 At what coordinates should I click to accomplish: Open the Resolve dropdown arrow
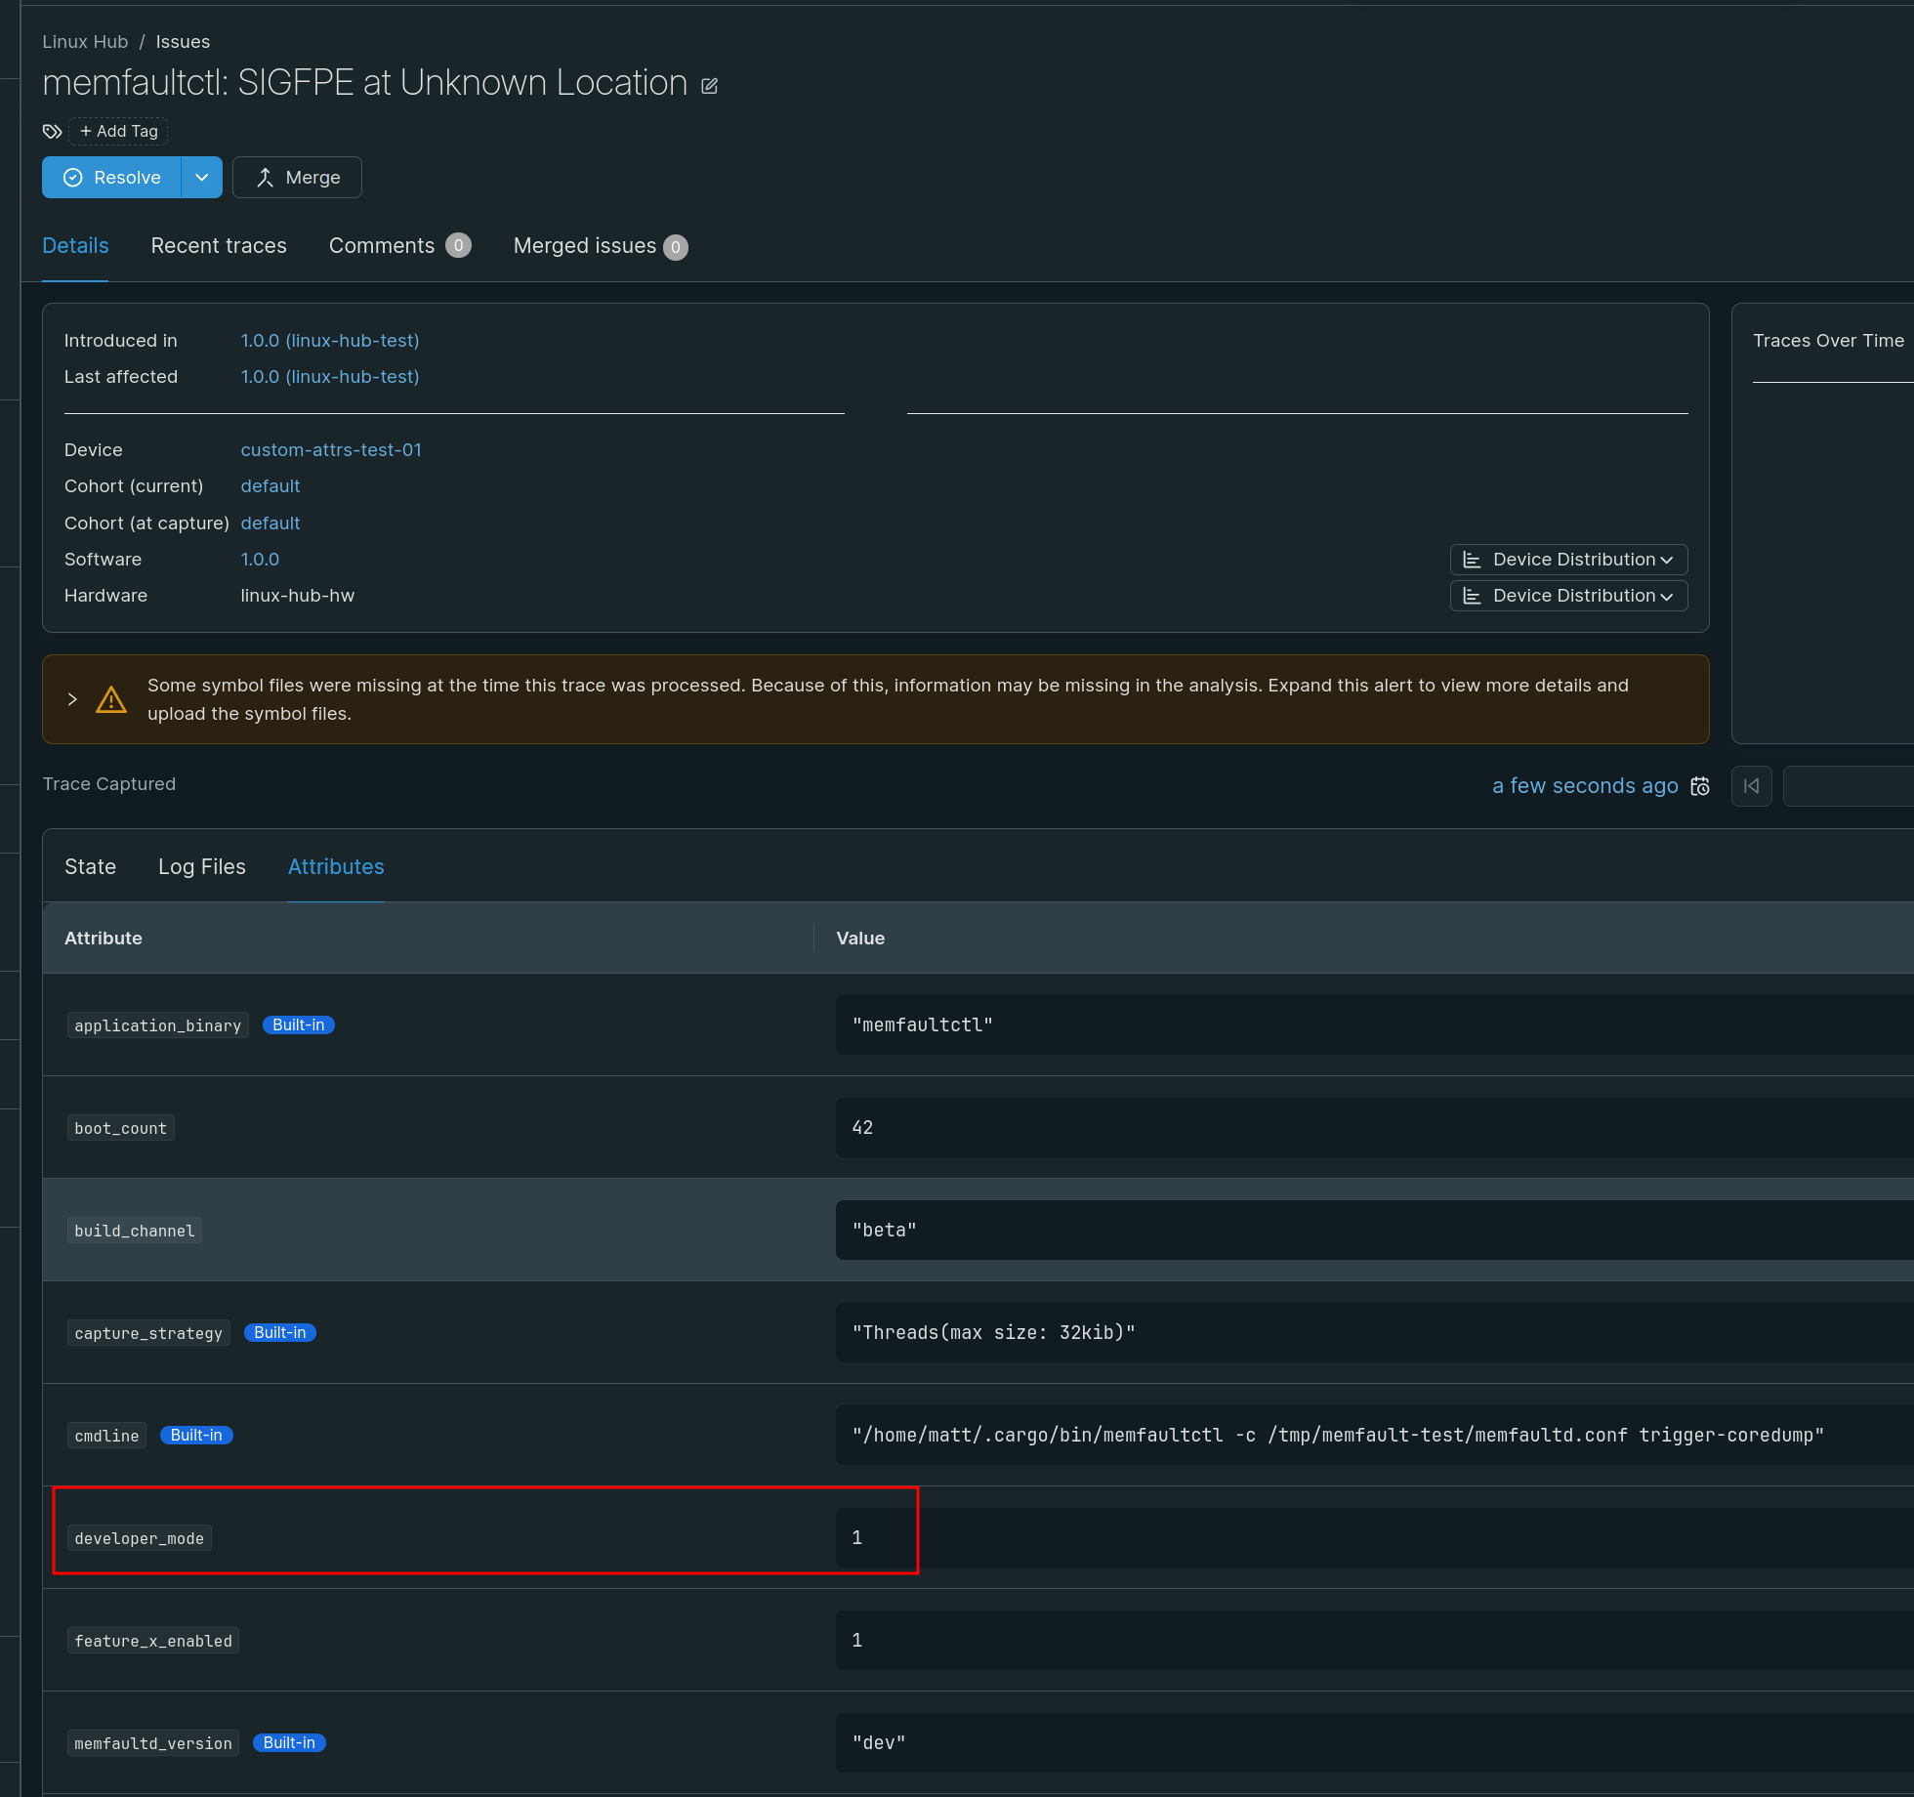[x=202, y=178]
